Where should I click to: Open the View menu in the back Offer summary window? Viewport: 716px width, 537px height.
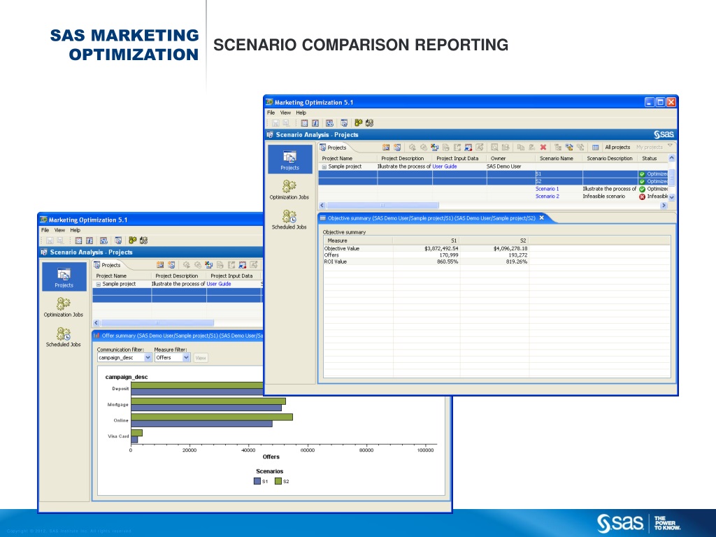point(60,230)
